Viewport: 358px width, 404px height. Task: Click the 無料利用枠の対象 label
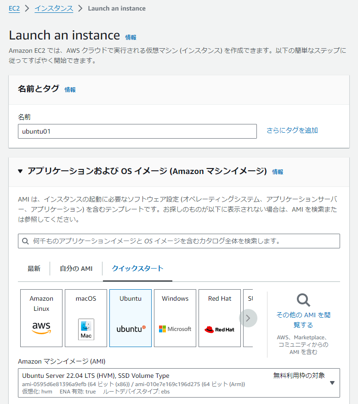[299, 376]
